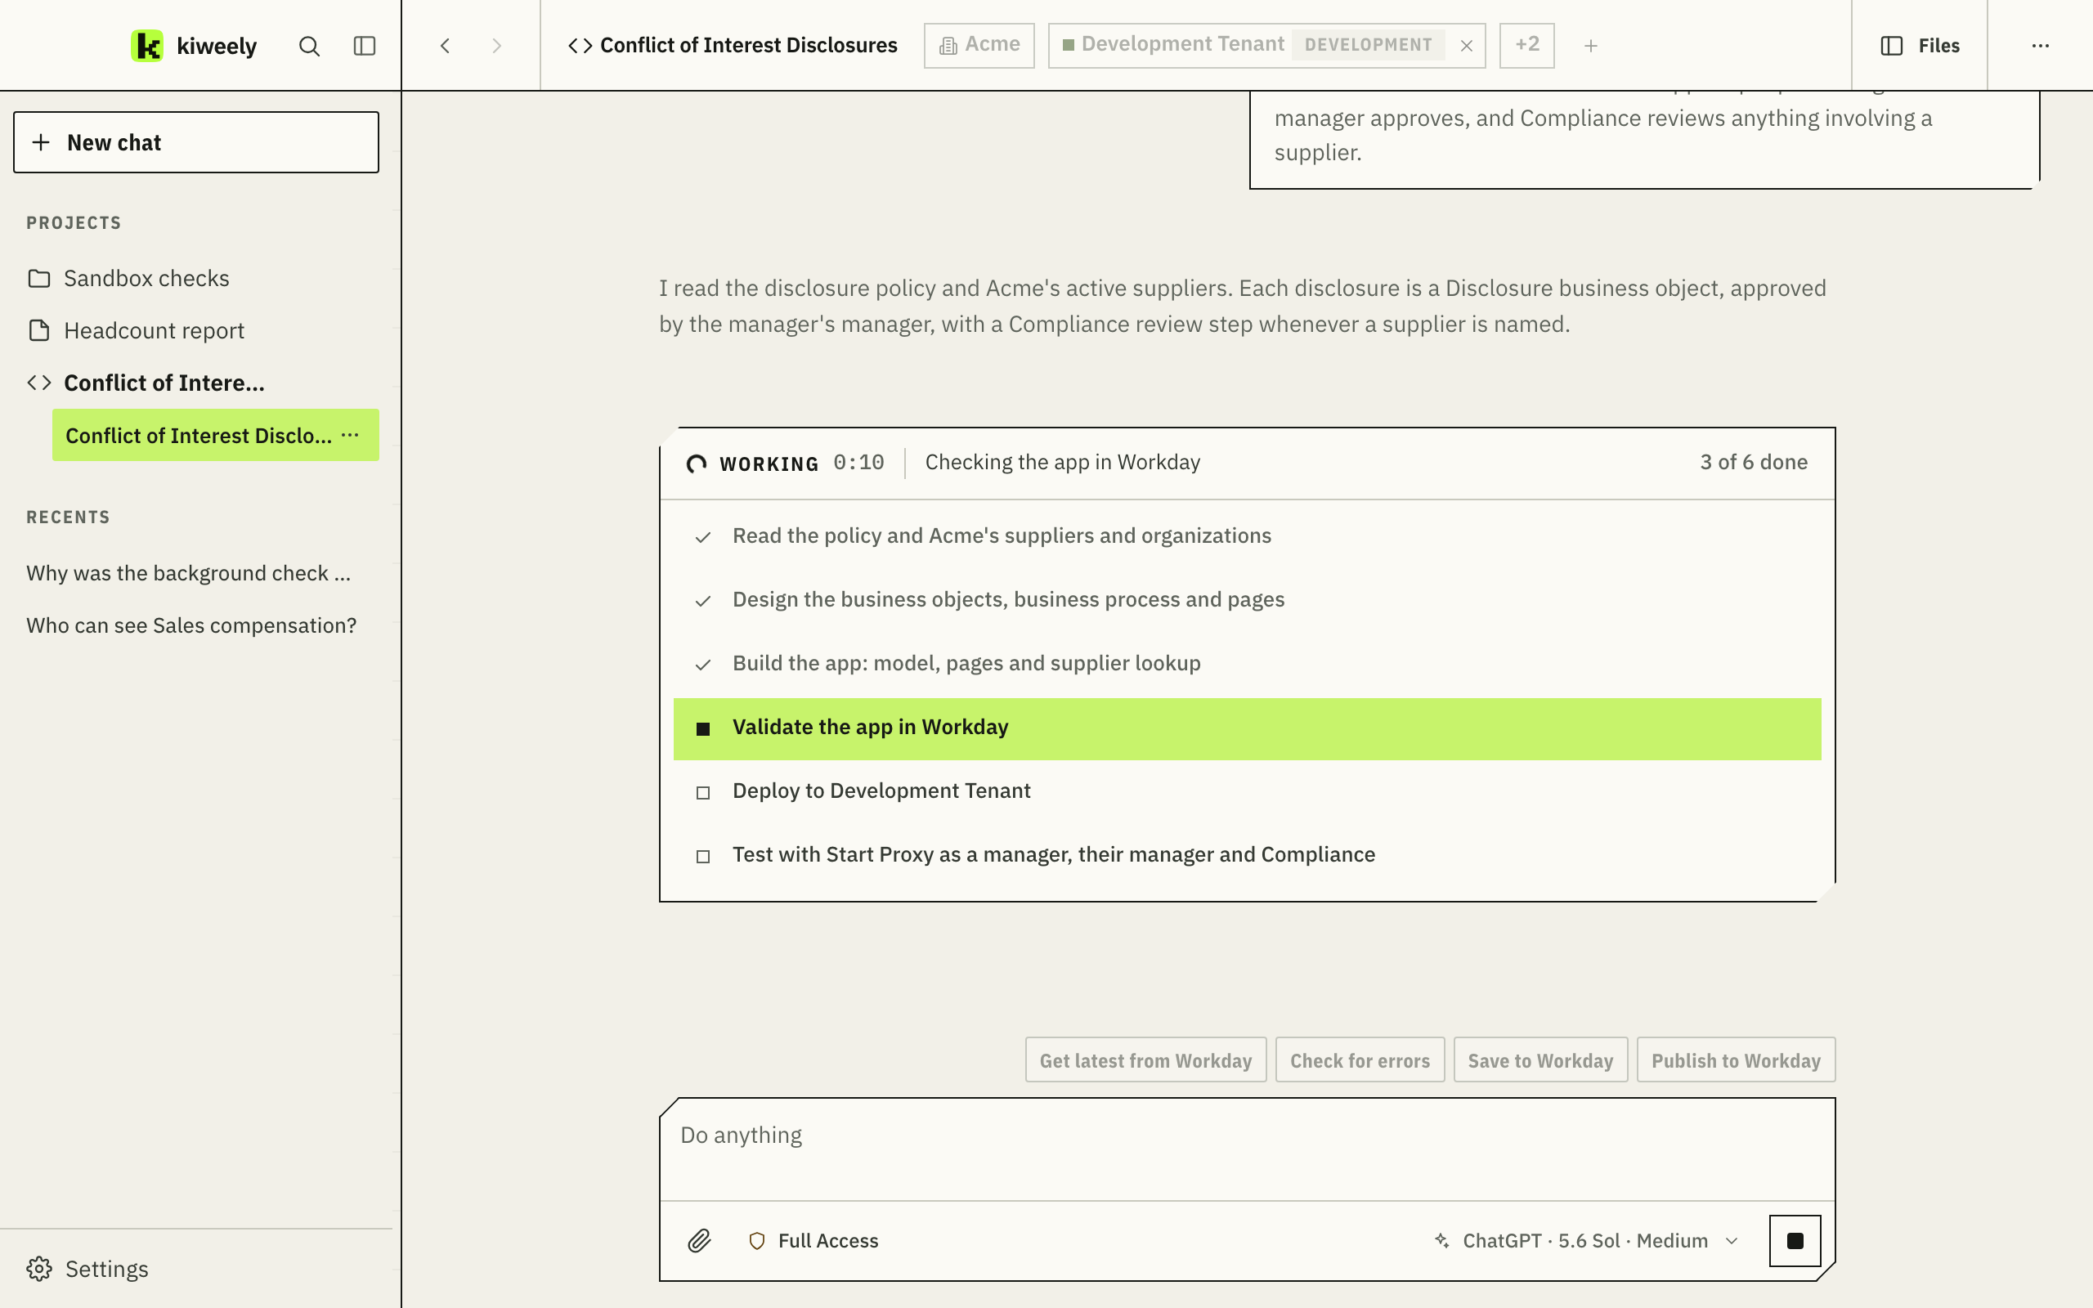The width and height of the screenshot is (2093, 1308).
Task: Open Settings
Action: (x=88, y=1268)
